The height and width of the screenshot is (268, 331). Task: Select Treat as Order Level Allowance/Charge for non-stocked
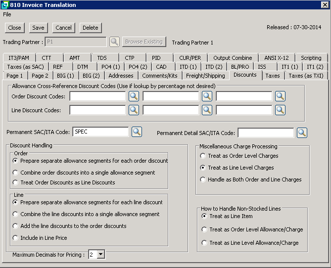tap(205, 229)
